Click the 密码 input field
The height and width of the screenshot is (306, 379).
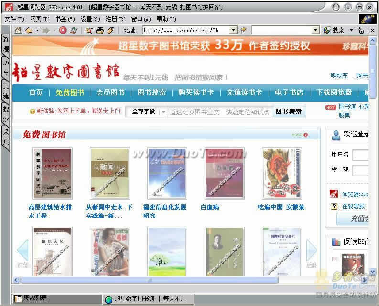(361, 170)
